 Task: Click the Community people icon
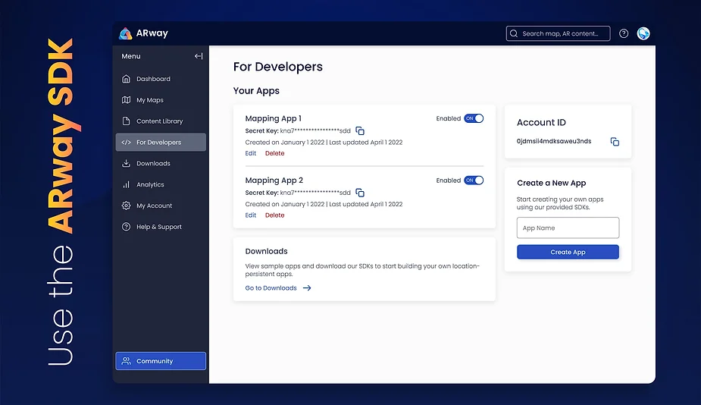[x=126, y=361]
